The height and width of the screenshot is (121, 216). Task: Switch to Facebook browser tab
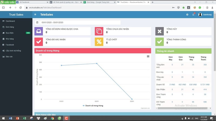pos(32,2)
